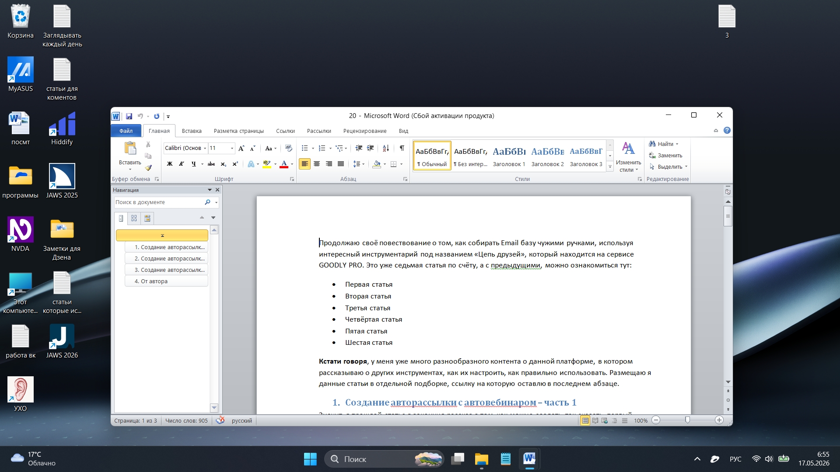Toggle show paragraph marks (¶)
The height and width of the screenshot is (472, 840).
pos(402,148)
